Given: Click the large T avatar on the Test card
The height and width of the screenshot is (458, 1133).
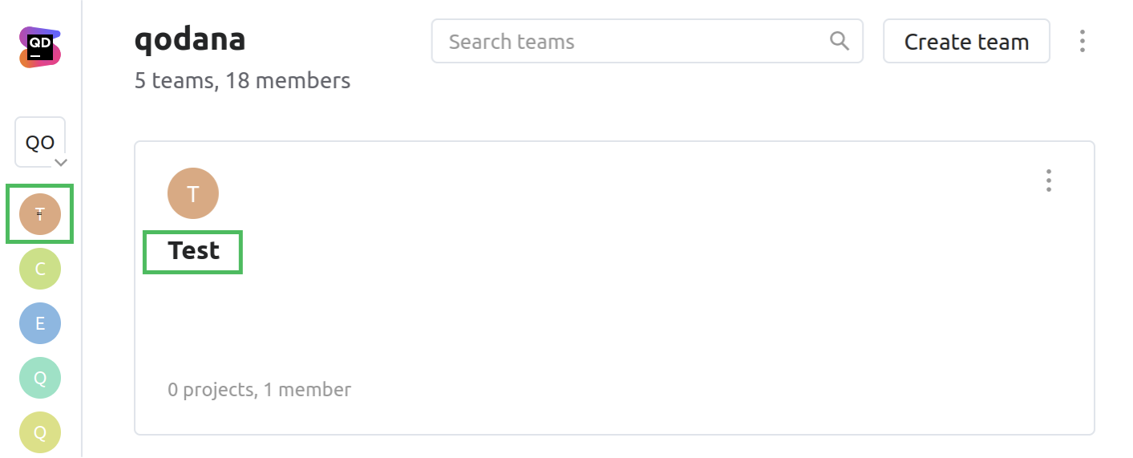Looking at the screenshot, I should point(193,193).
